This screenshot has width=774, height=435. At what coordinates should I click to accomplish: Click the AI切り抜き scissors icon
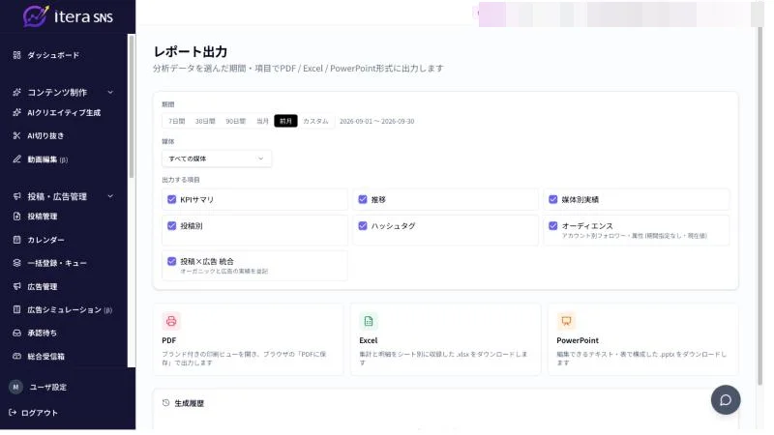tap(16, 135)
